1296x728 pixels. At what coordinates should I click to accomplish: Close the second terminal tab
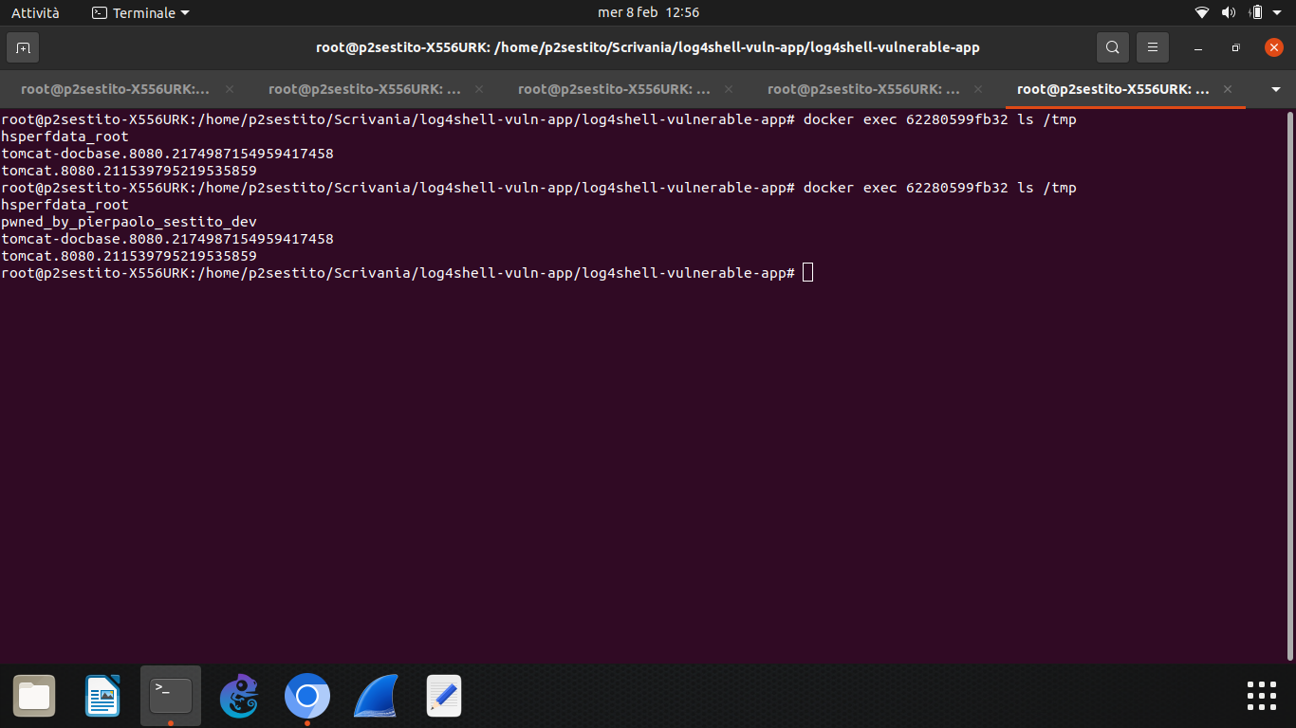pos(479,89)
